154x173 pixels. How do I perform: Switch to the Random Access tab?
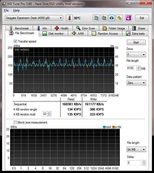tap(105, 34)
